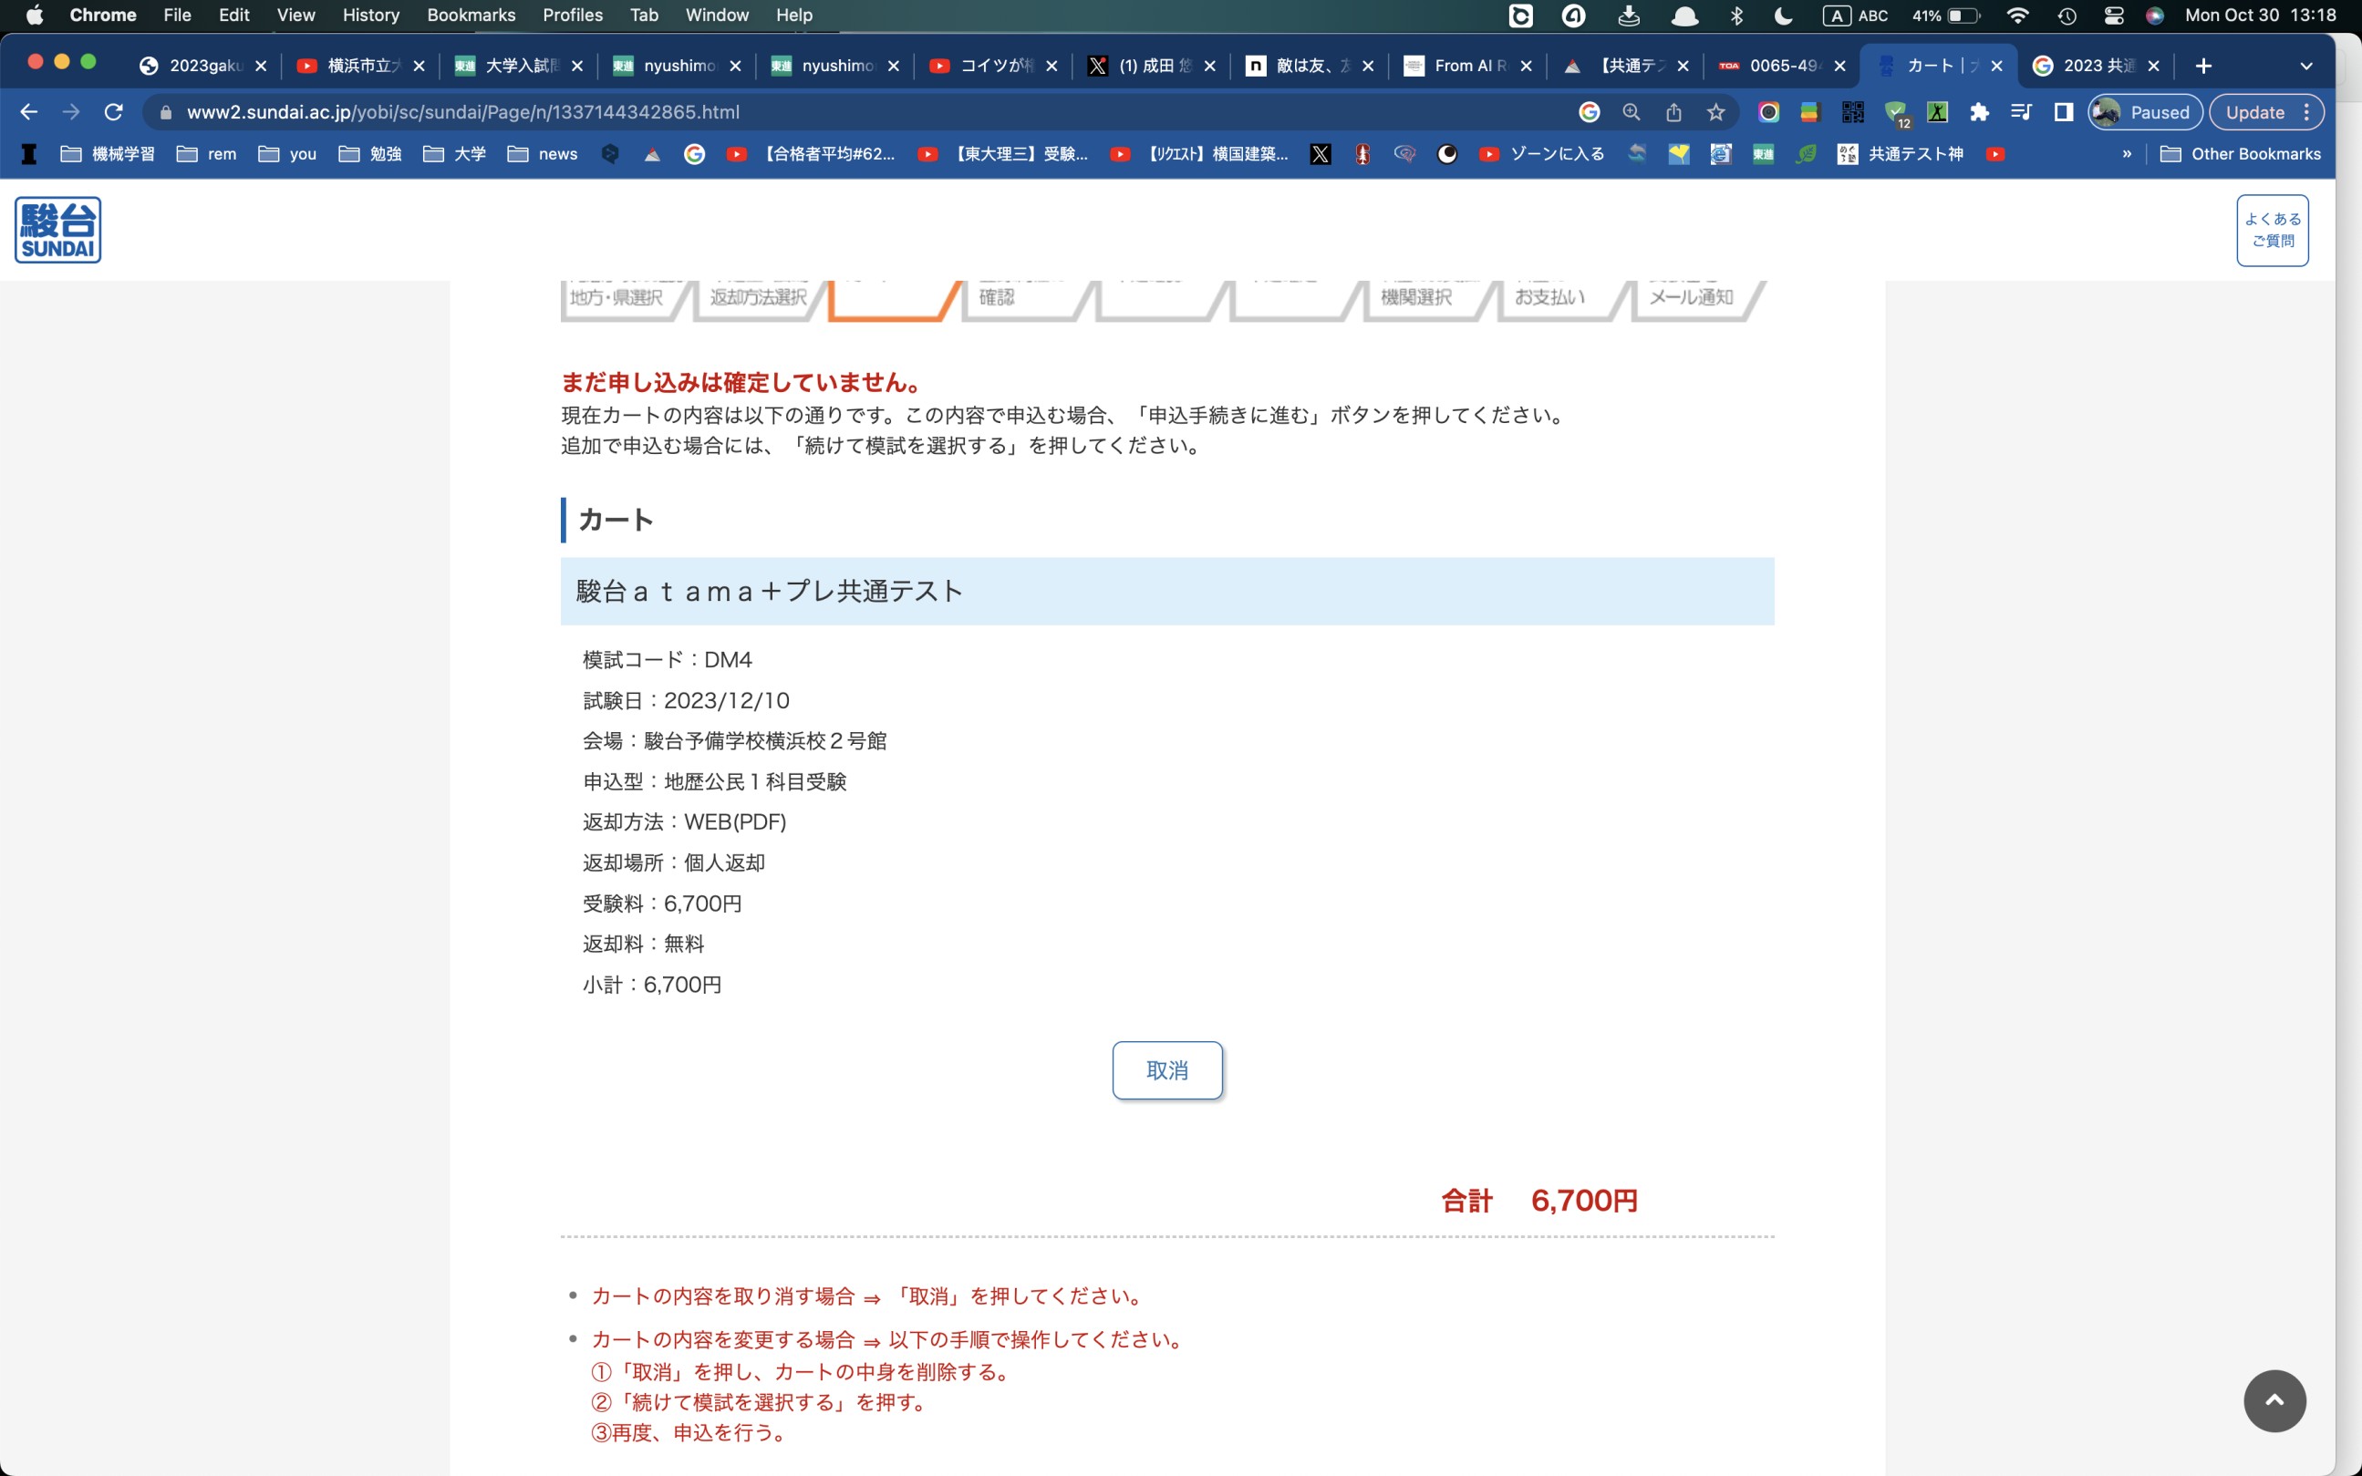This screenshot has width=2362, height=1476.
Task: Reload the page
Action: click(113, 112)
